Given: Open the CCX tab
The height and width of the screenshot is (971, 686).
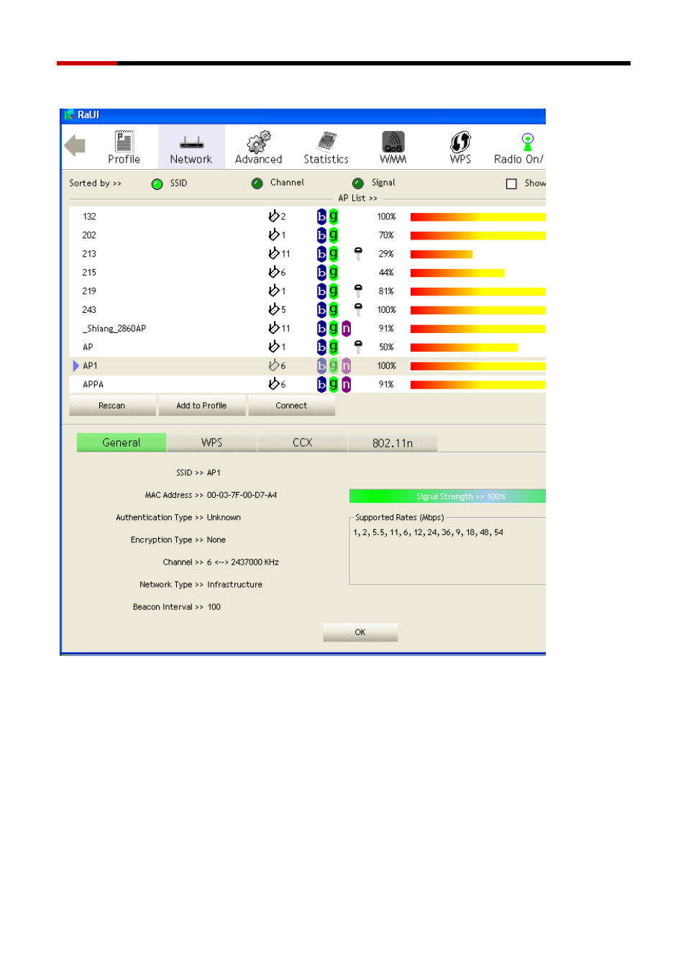Looking at the screenshot, I should coord(302,442).
